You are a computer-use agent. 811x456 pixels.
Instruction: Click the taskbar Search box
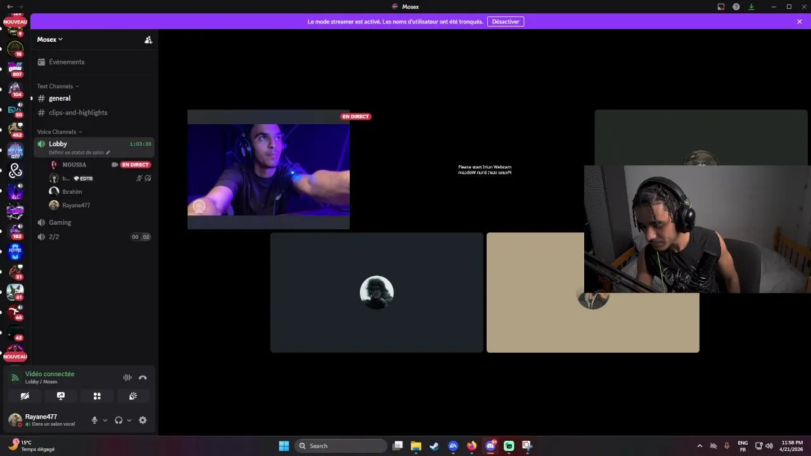pyautogui.click(x=341, y=446)
